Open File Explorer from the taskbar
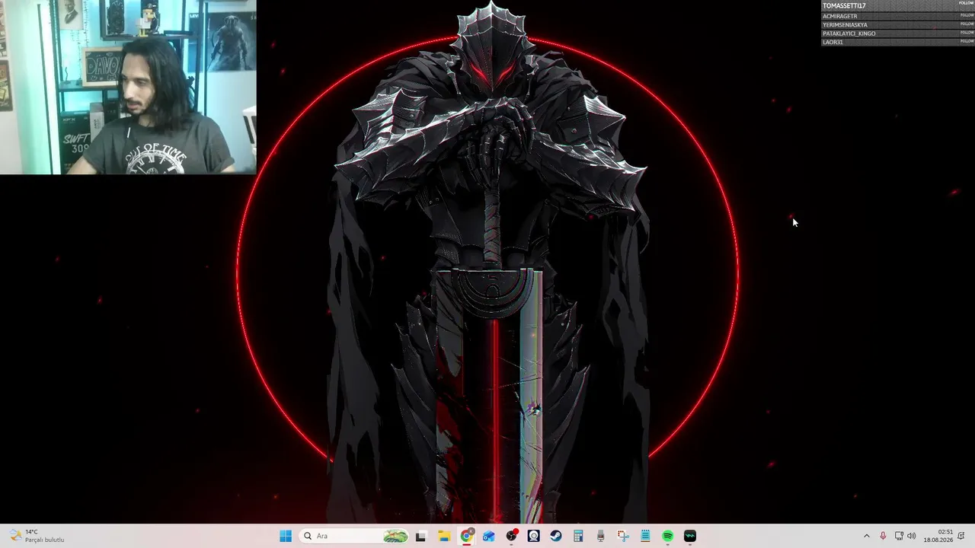975x548 pixels. pyautogui.click(x=444, y=536)
